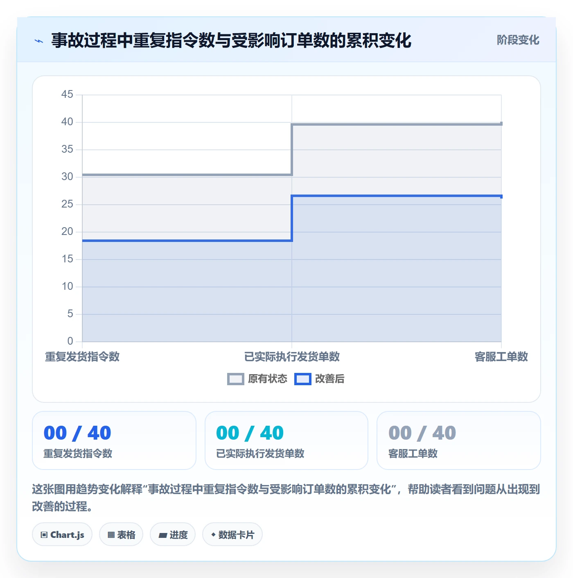Image resolution: width=573 pixels, height=578 pixels.
Task: Open the 重复发货指令数 stat card
Action: (114, 440)
